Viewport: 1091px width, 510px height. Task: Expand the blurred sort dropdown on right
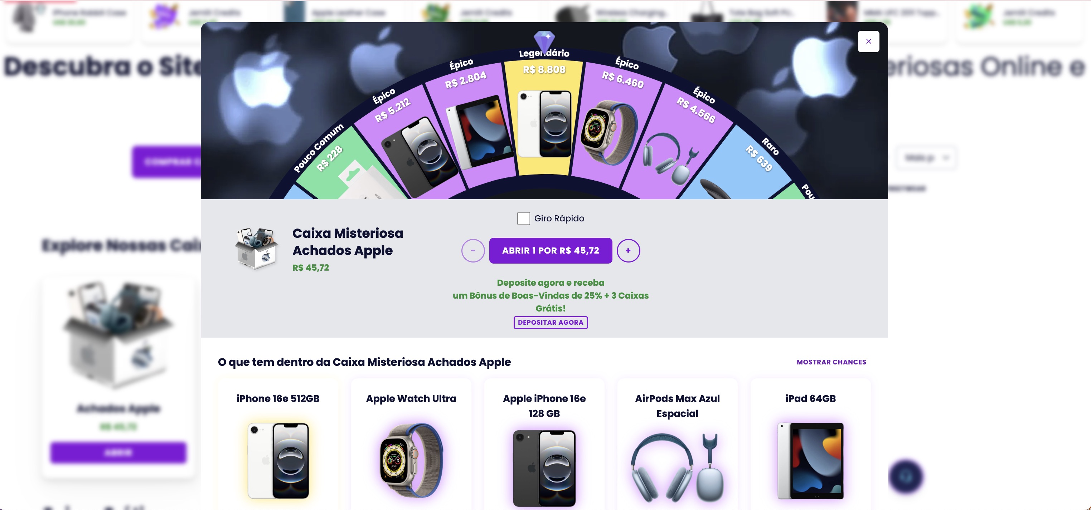(927, 158)
